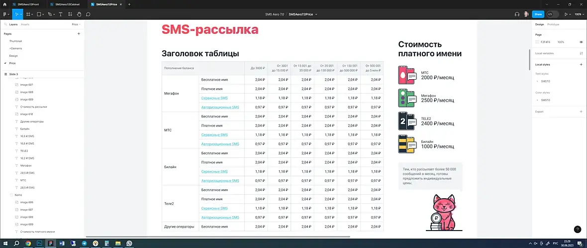Select the Name group layer
This screenshot has height=248, width=587.
[x=18, y=195]
